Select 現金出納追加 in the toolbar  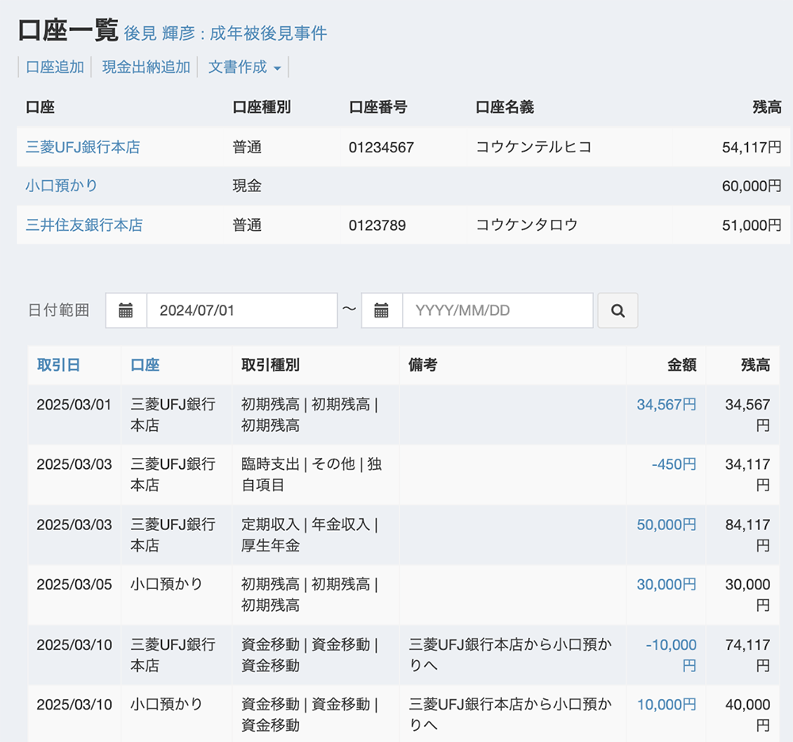(x=146, y=67)
